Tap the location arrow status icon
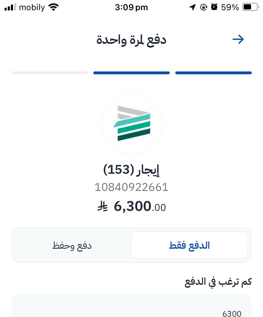 click(x=192, y=7)
